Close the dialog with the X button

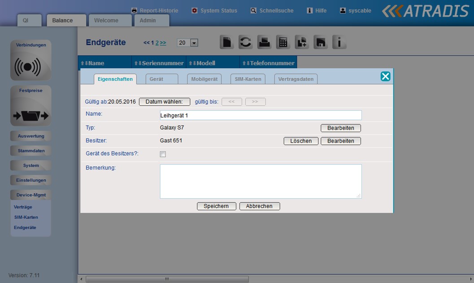(x=385, y=76)
